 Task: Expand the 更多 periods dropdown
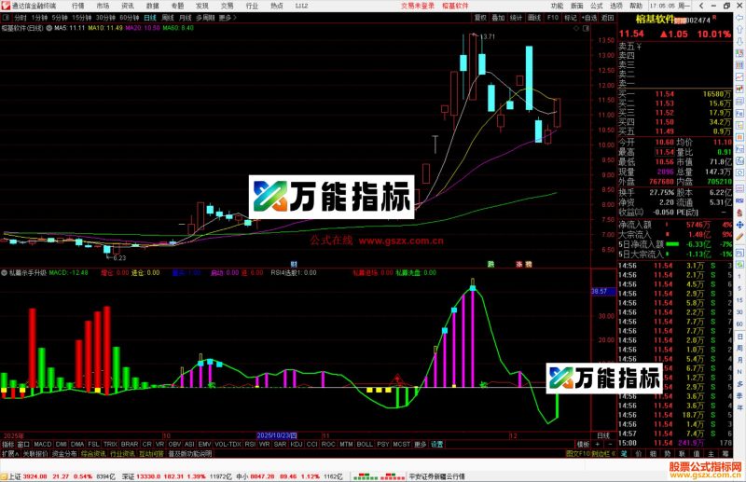(x=228, y=18)
